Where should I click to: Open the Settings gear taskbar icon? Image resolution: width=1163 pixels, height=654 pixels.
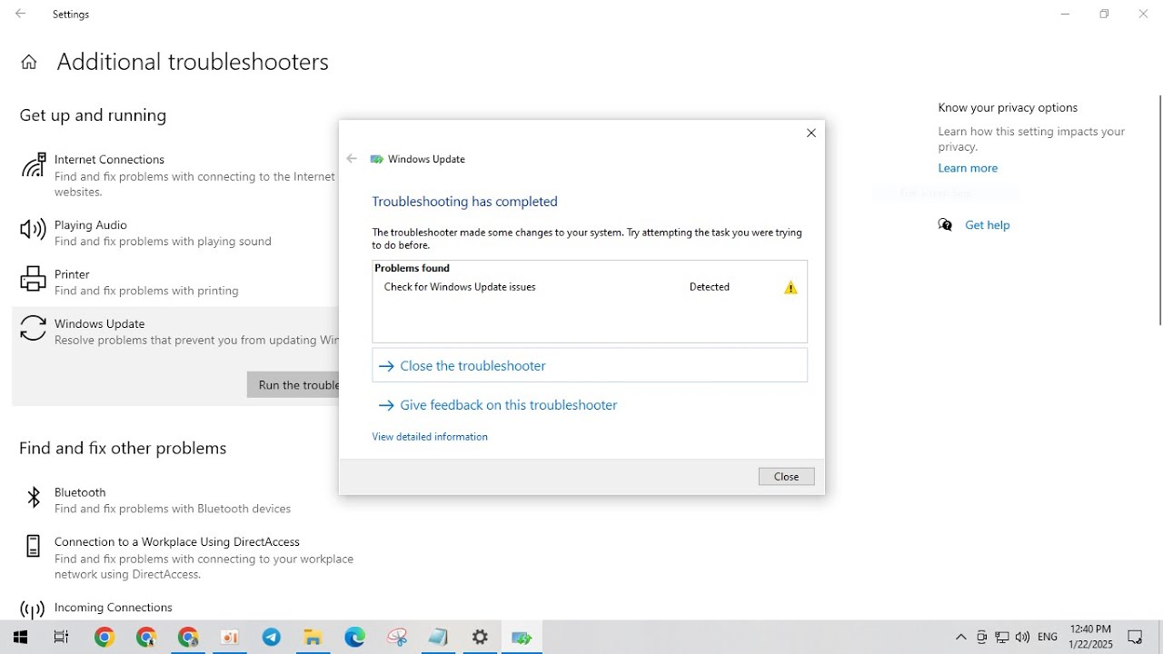tap(481, 638)
